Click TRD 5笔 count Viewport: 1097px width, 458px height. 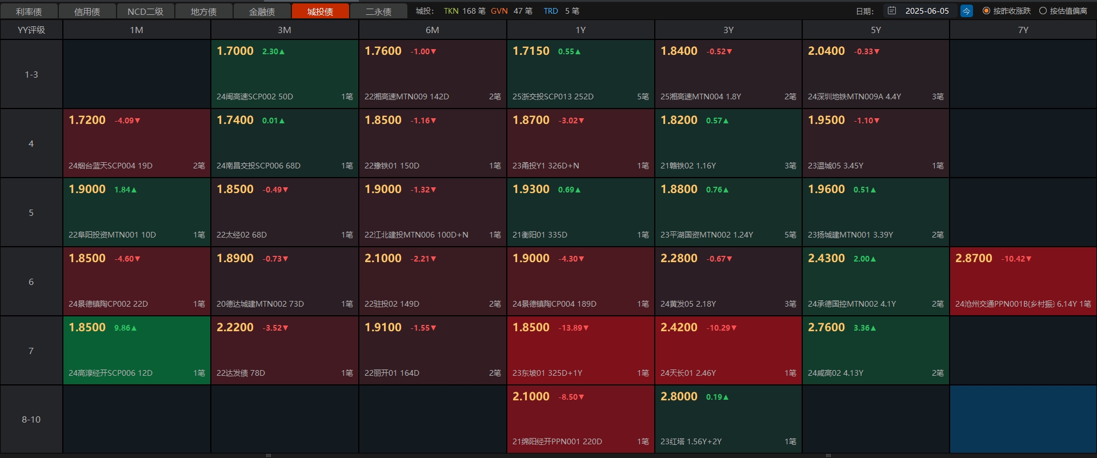coord(561,11)
